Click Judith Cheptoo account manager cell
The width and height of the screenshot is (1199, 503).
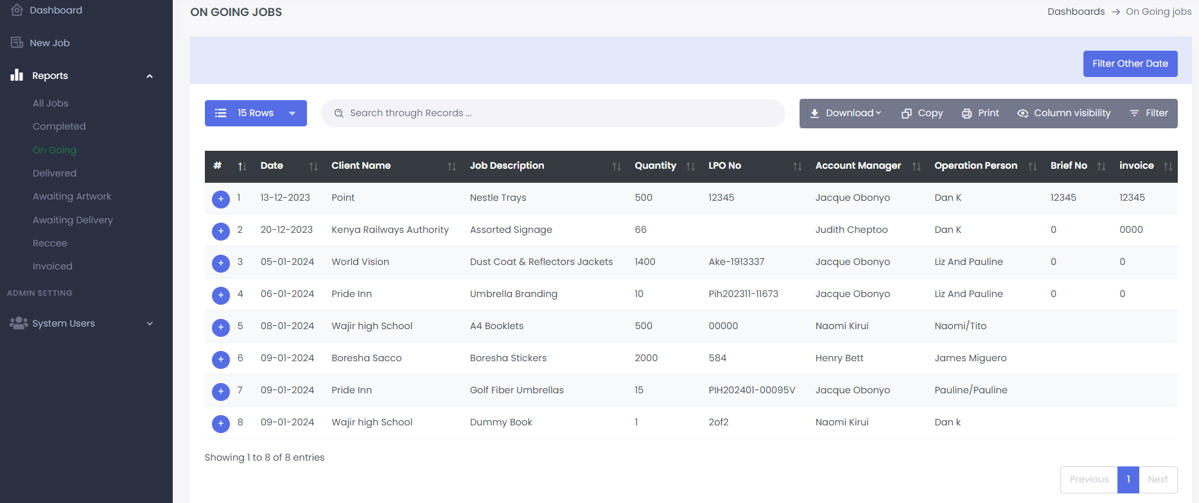click(852, 230)
